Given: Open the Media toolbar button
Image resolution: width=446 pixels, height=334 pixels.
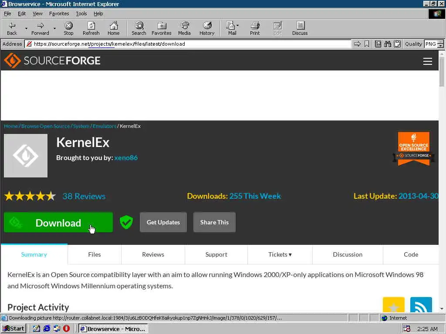Looking at the screenshot, I should [184, 28].
